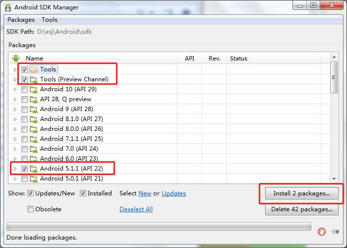Click the API column header
Screen dimensions: 347x248
[189, 59]
